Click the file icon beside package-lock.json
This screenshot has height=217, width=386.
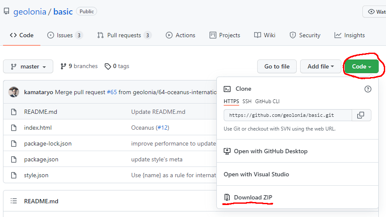click(14, 143)
